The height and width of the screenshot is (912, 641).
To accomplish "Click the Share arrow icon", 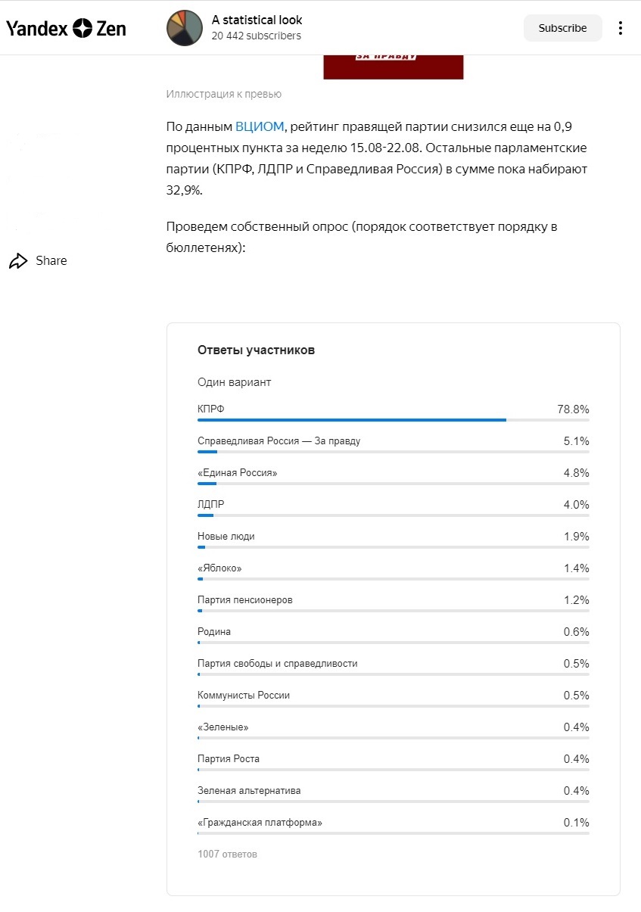I will (17, 261).
